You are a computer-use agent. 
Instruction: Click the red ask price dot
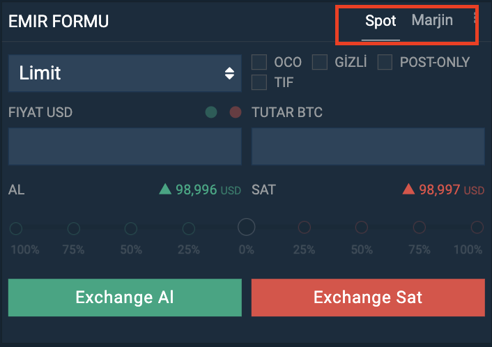click(x=236, y=112)
